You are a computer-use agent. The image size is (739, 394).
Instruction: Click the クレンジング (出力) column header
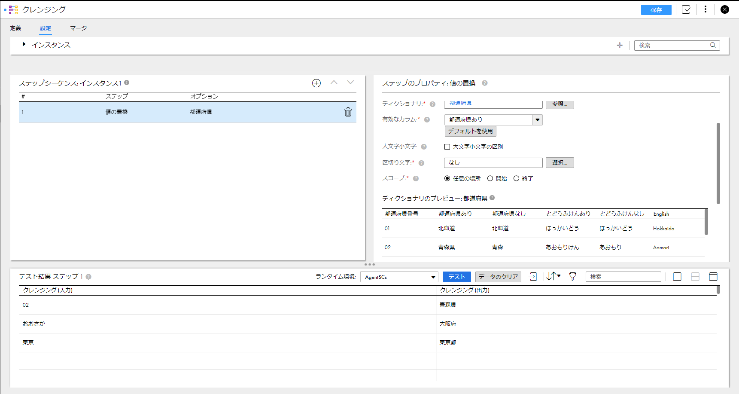click(465, 290)
